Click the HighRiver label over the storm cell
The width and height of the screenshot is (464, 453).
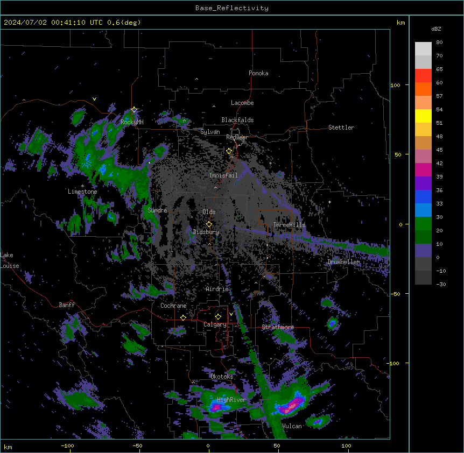[231, 400]
